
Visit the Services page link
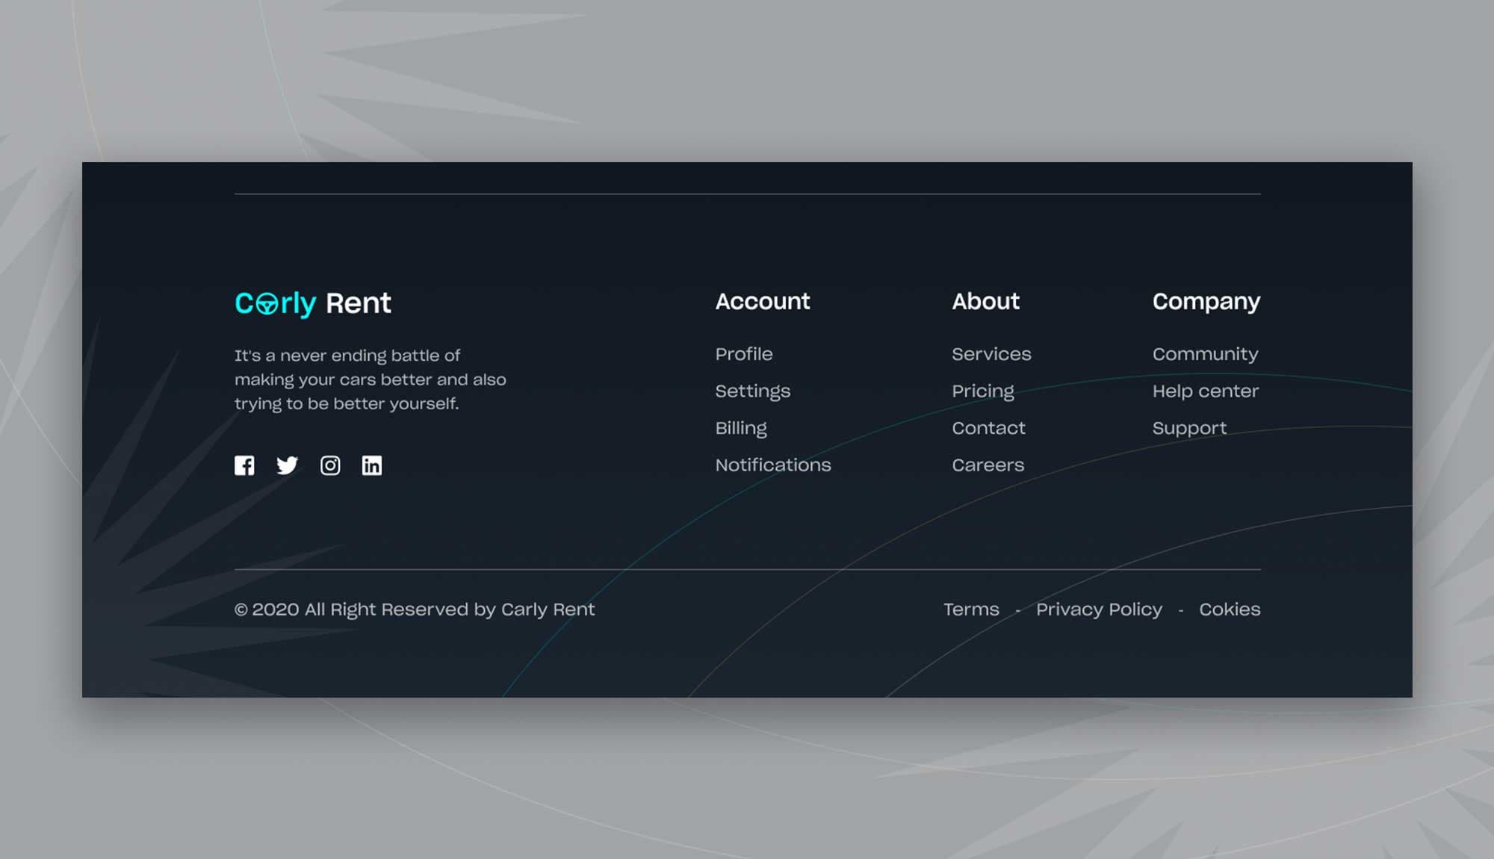(991, 354)
